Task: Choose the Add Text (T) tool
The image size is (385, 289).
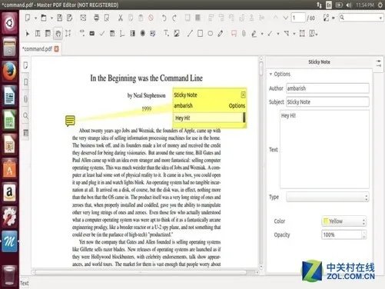Action: [x=166, y=33]
